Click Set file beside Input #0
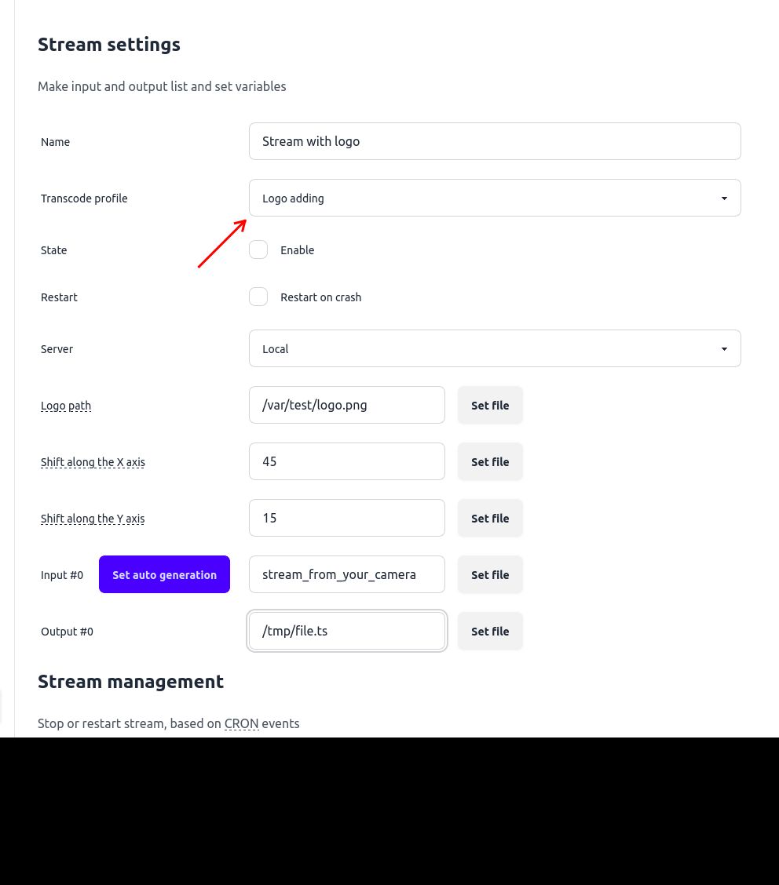This screenshot has width=779, height=885. [x=490, y=574]
